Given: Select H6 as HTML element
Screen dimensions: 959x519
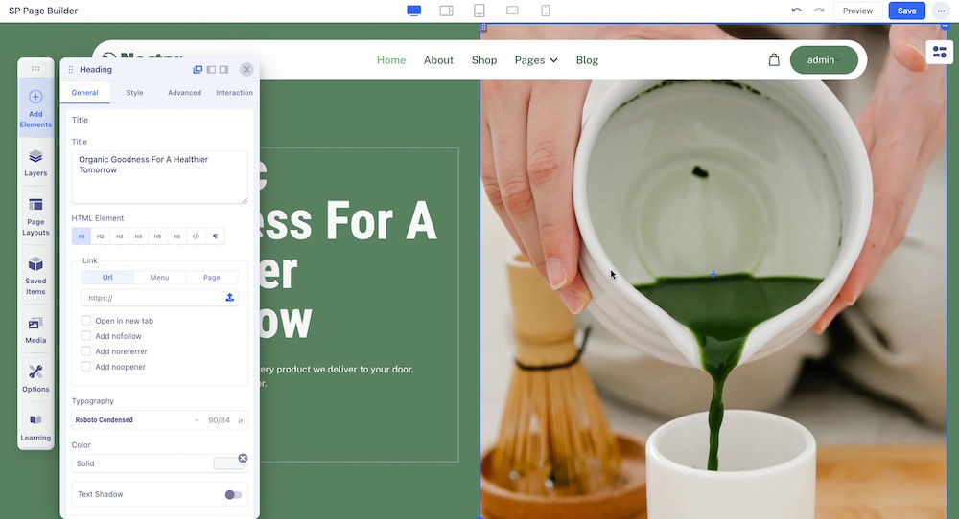Looking at the screenshot, I should point(176,237).
